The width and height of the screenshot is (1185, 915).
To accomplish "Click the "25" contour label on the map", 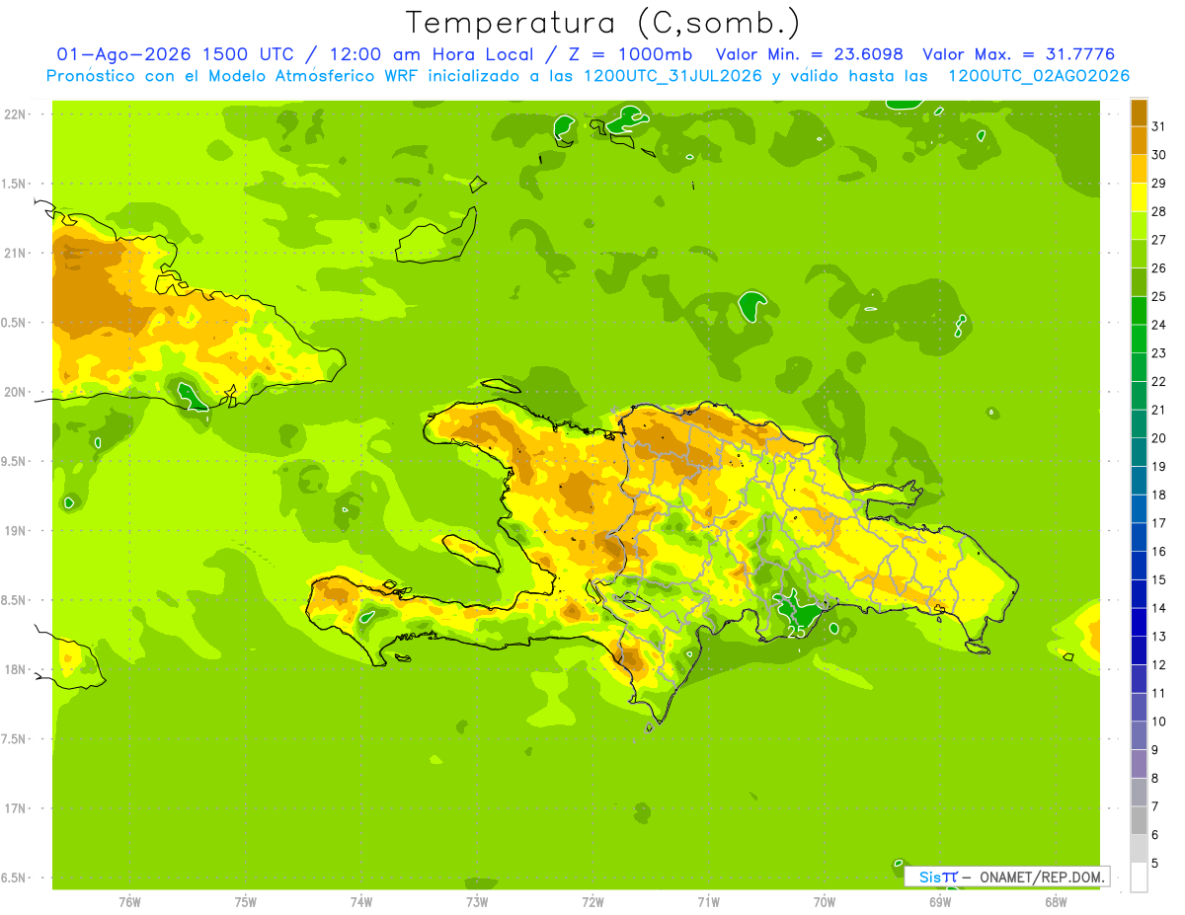I will [x=798, y=633].
